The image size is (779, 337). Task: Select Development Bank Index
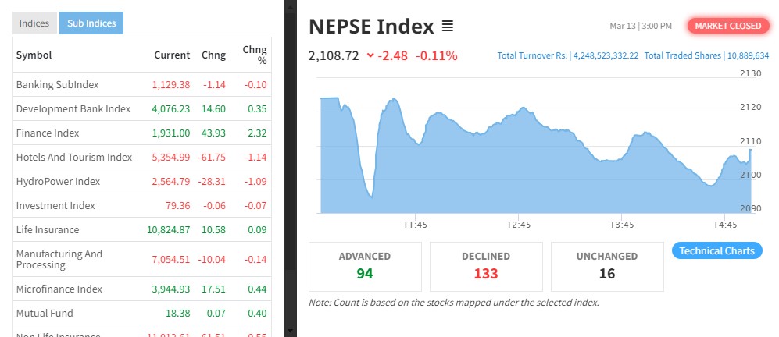tap(73, 108)
